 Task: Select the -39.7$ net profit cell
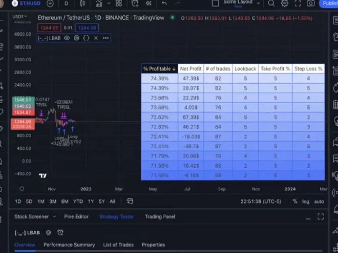191,146
